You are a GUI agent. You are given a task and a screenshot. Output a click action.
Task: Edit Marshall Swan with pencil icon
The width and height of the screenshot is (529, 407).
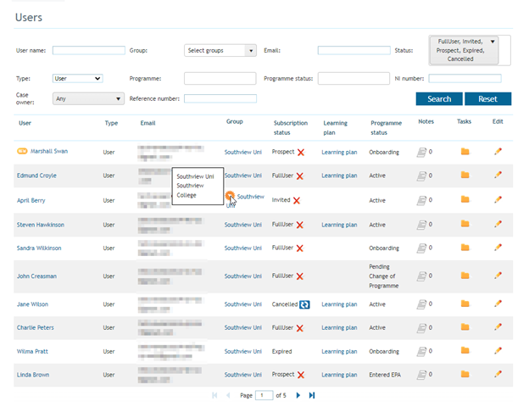coord(498,152)
